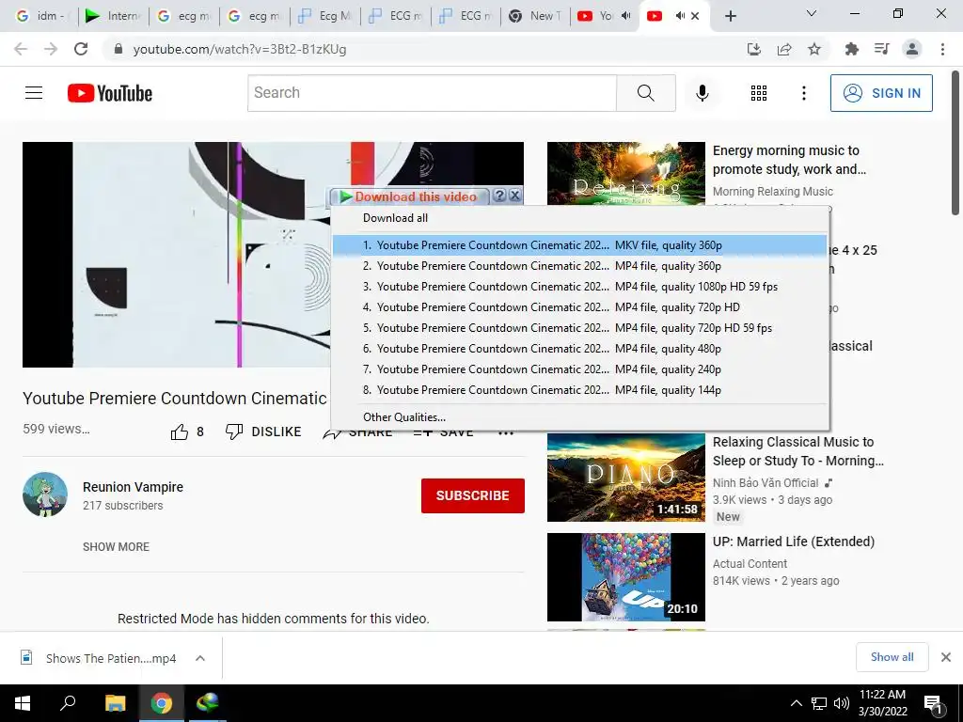Screen dimensions: 963x722
Task: Open the Chrome profile avatar
Action: pyautogui.click(x=912, y=49)
